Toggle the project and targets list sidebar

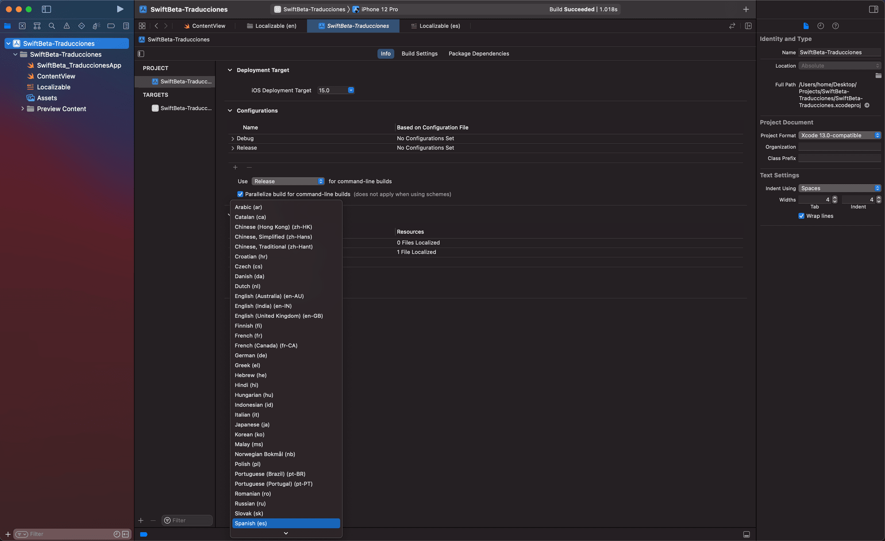[x=141, y=54]
